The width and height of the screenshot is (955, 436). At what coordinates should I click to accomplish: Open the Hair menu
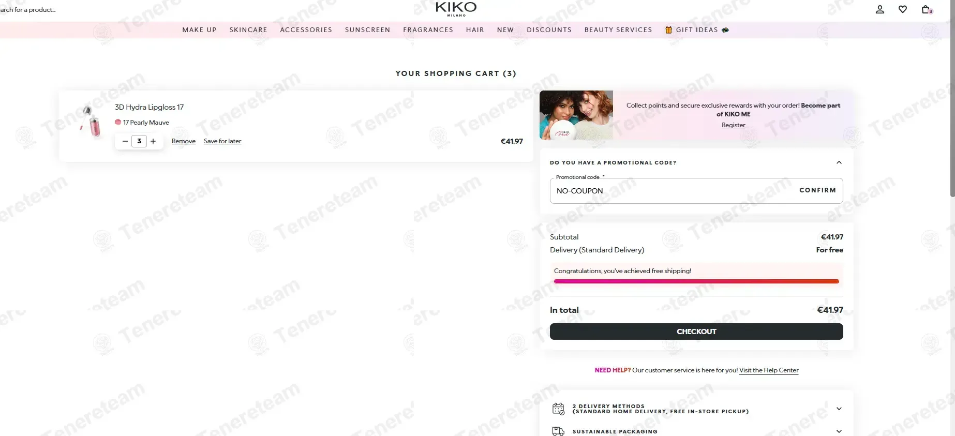tap(475, 30)
